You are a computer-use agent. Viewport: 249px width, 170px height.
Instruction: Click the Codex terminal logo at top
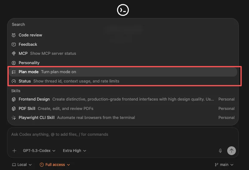click(123, 10)
